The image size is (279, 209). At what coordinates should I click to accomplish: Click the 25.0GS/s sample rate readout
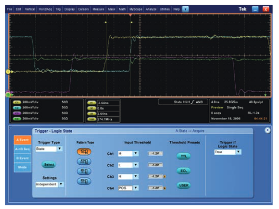pos(231,102)
